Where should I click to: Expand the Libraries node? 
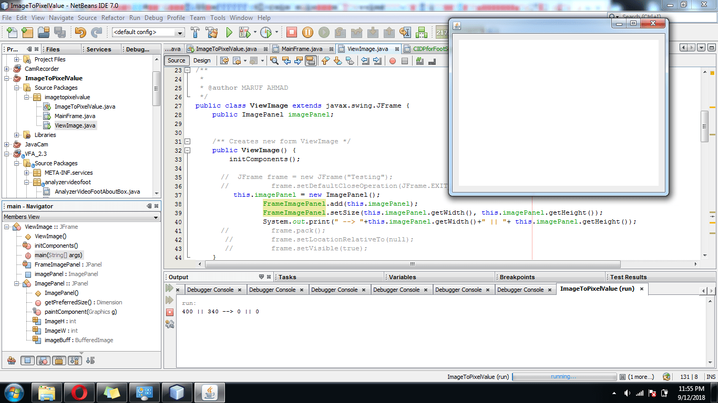coord(17,134)
